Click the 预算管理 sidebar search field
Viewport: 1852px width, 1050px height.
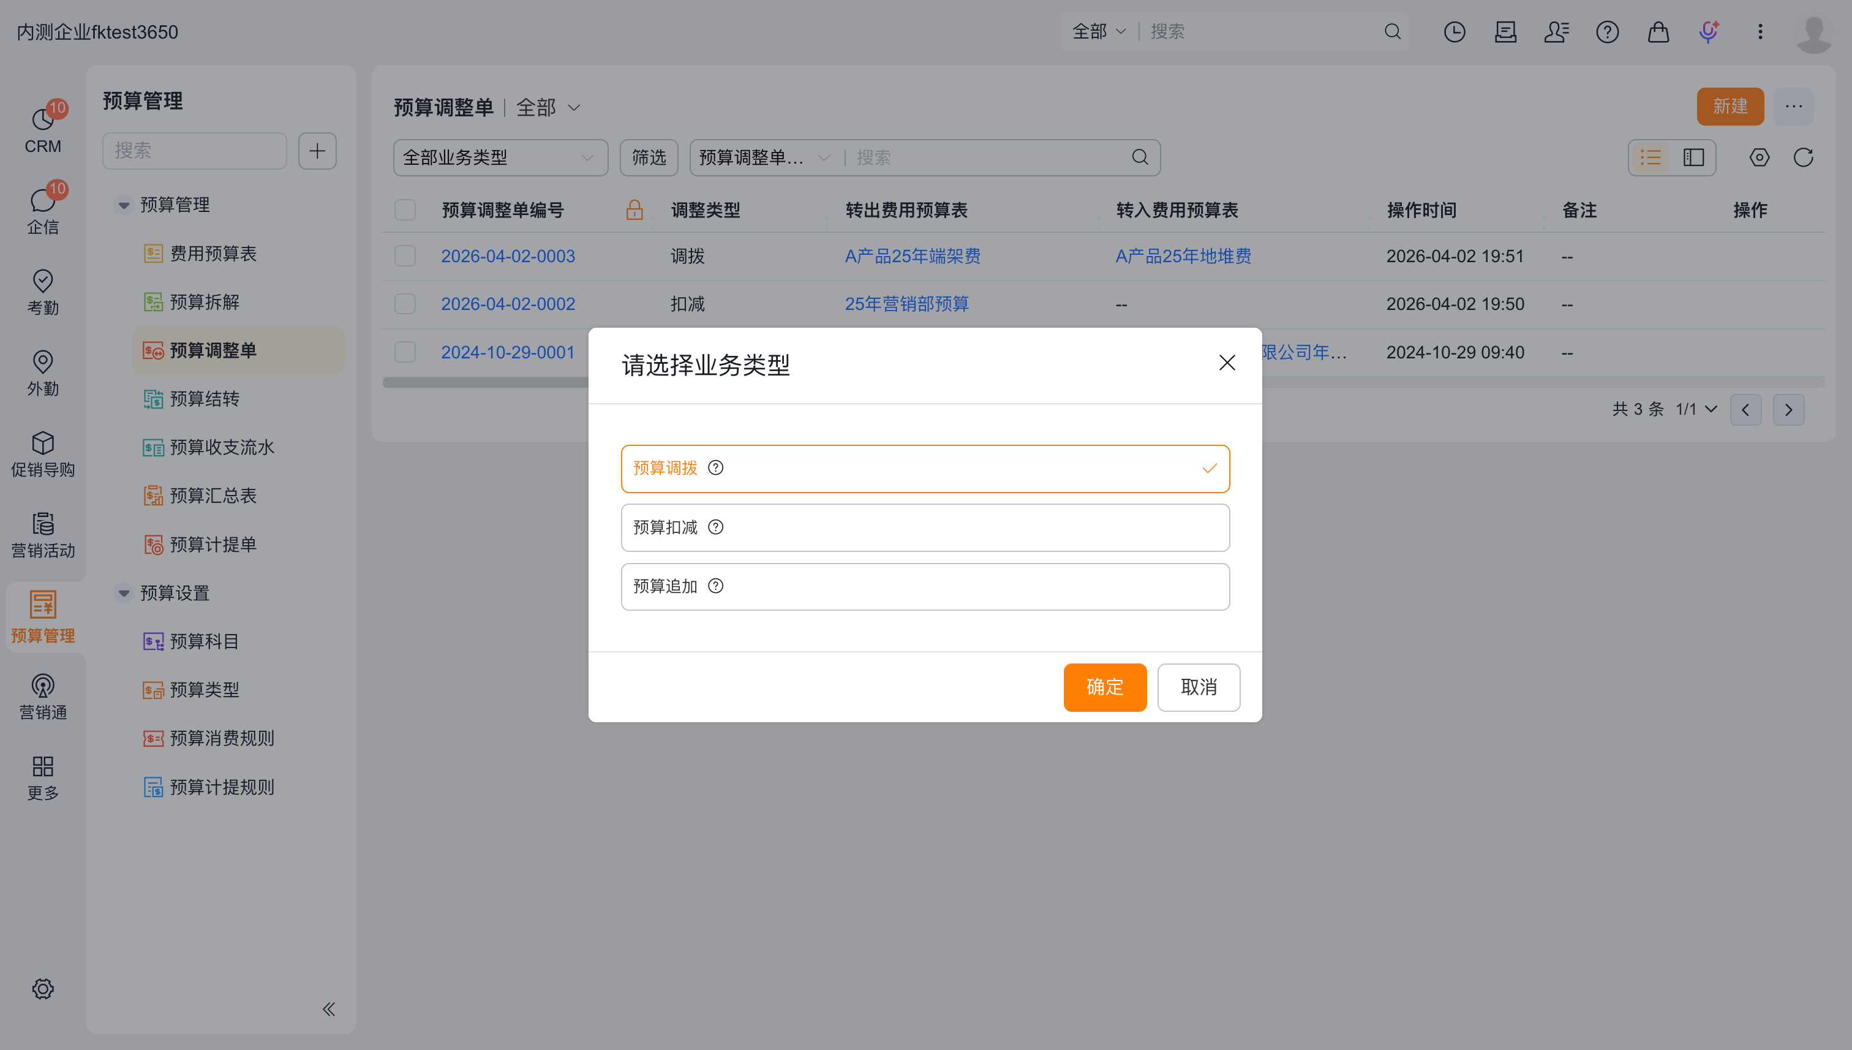(x=195, y=151)
